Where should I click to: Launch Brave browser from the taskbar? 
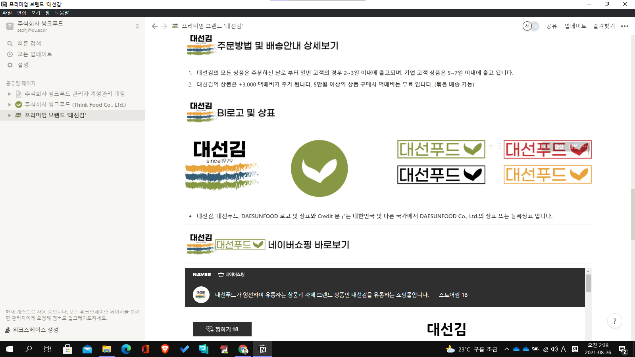click(x=165, y=349)
